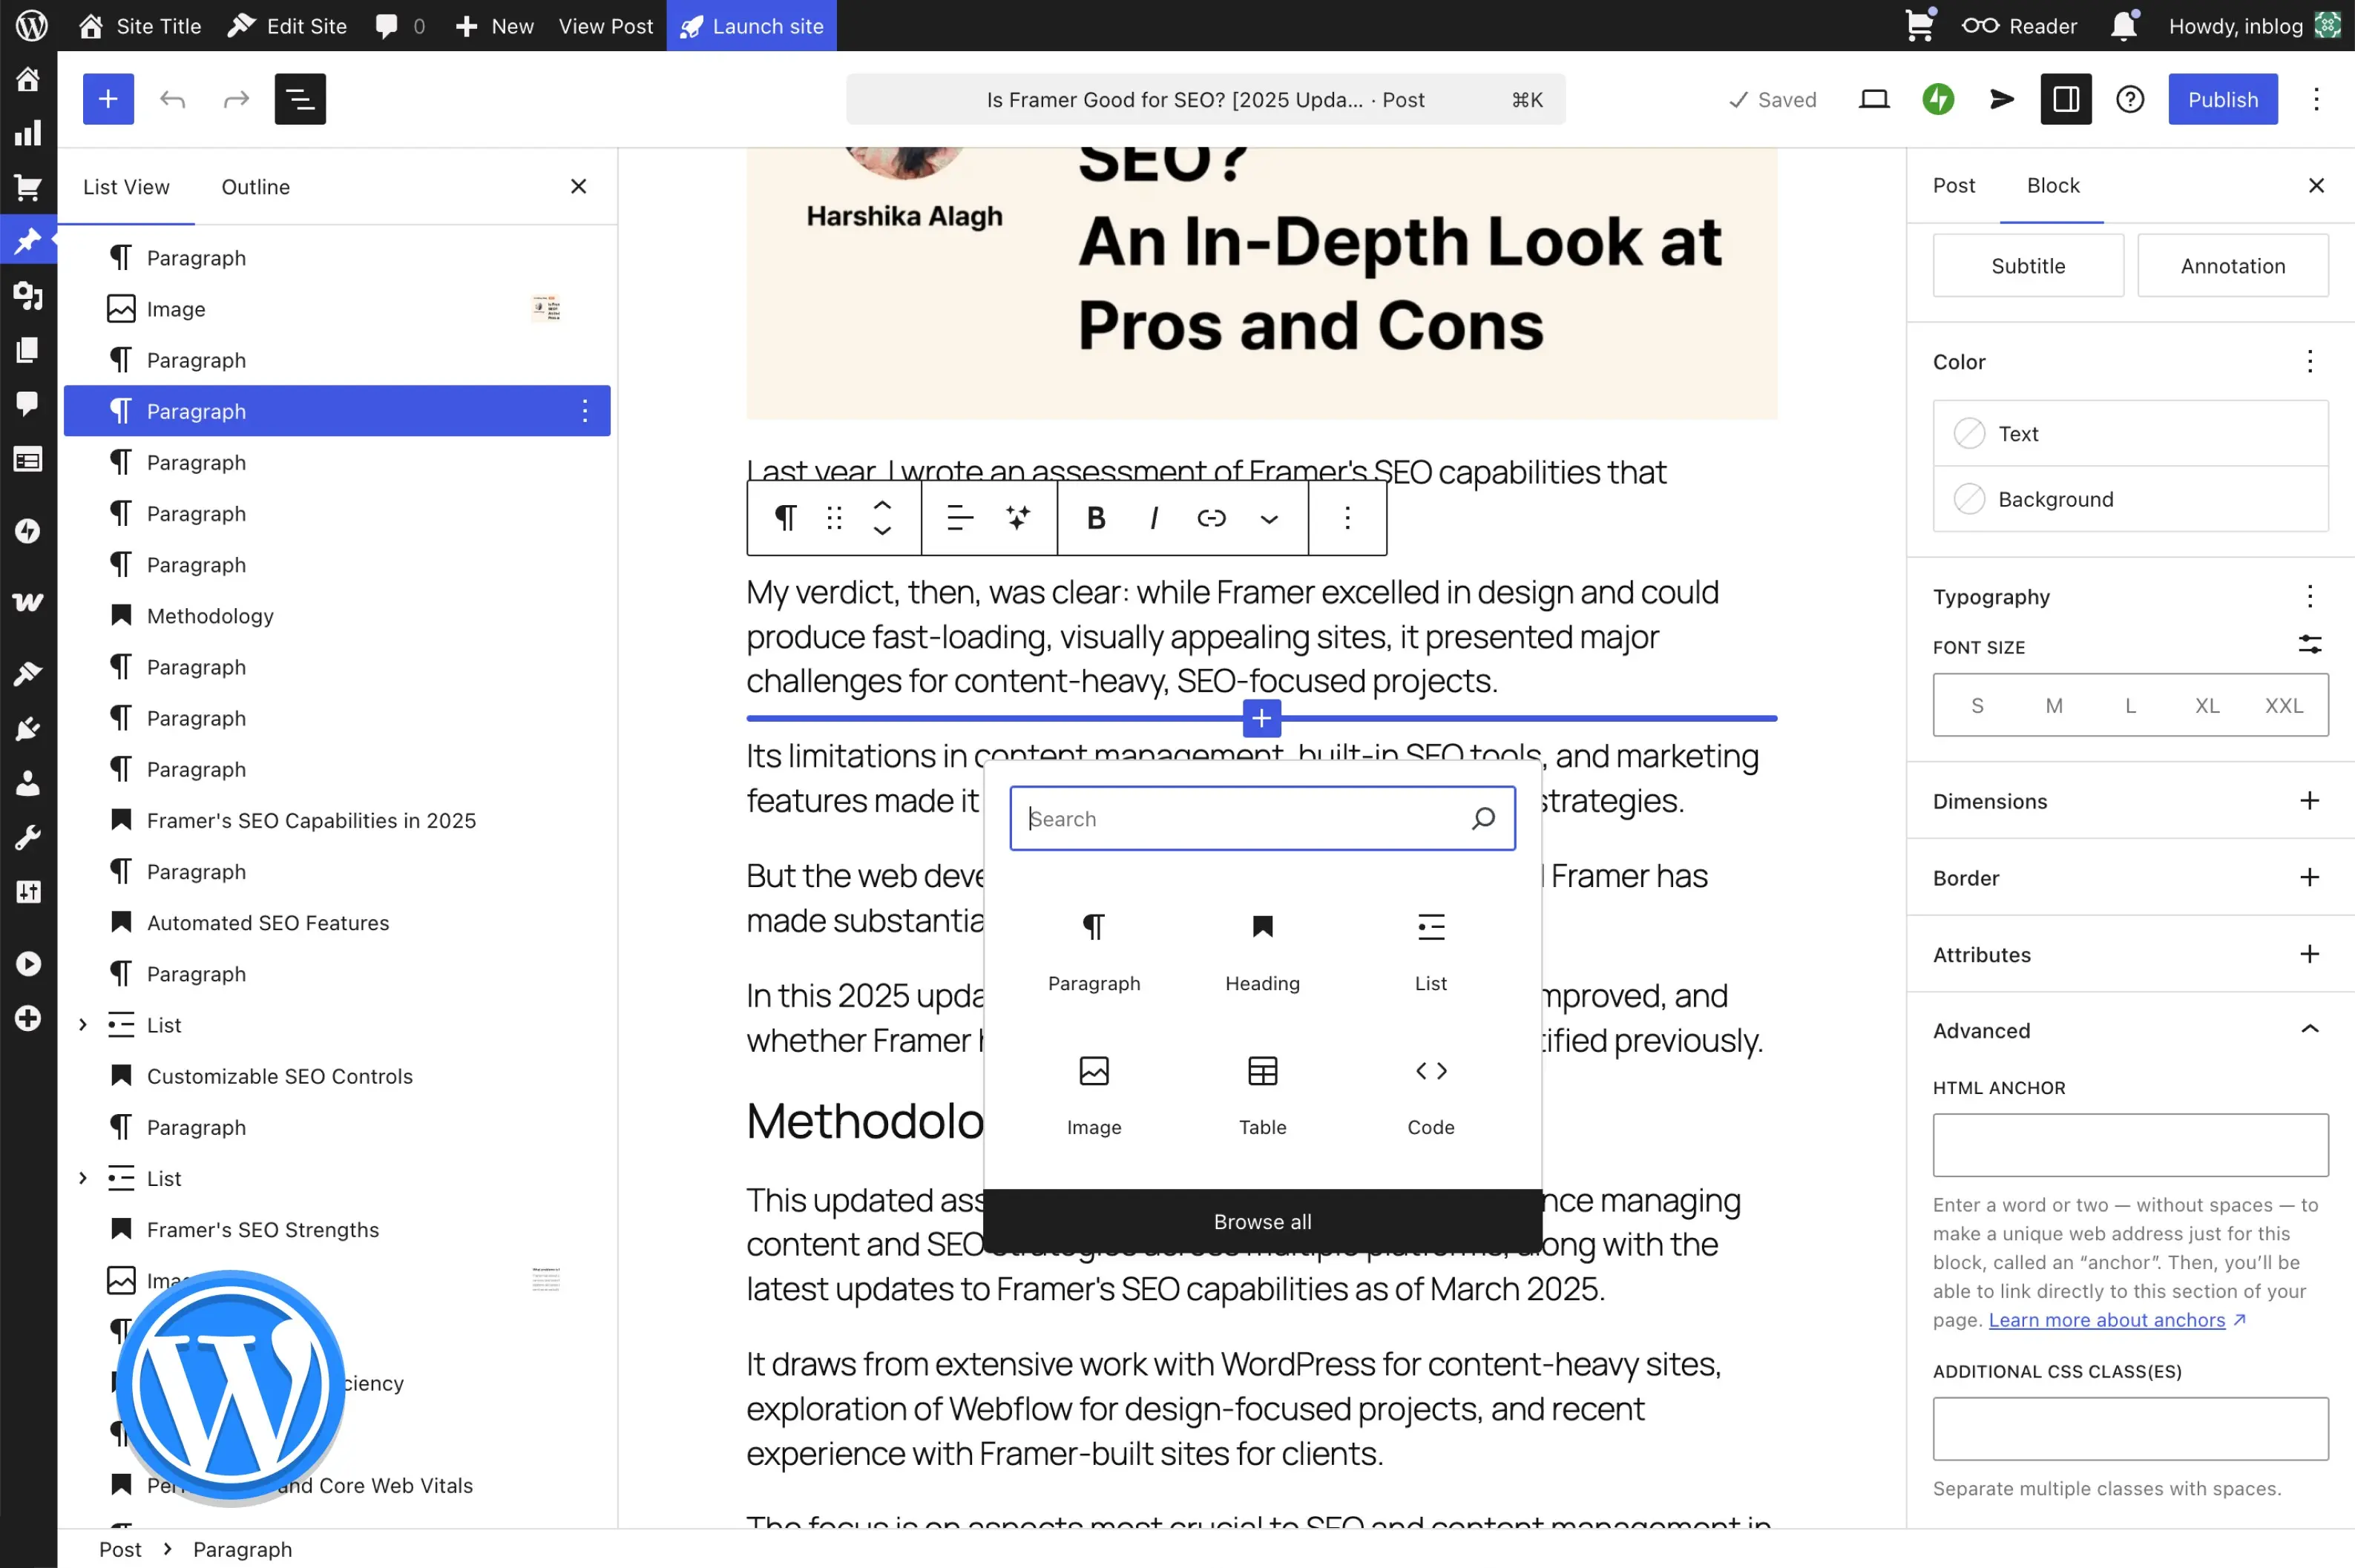
Task: Click the send arrow icon in top toolbar
Action: pyautogui.click(x=2002, y=99)
